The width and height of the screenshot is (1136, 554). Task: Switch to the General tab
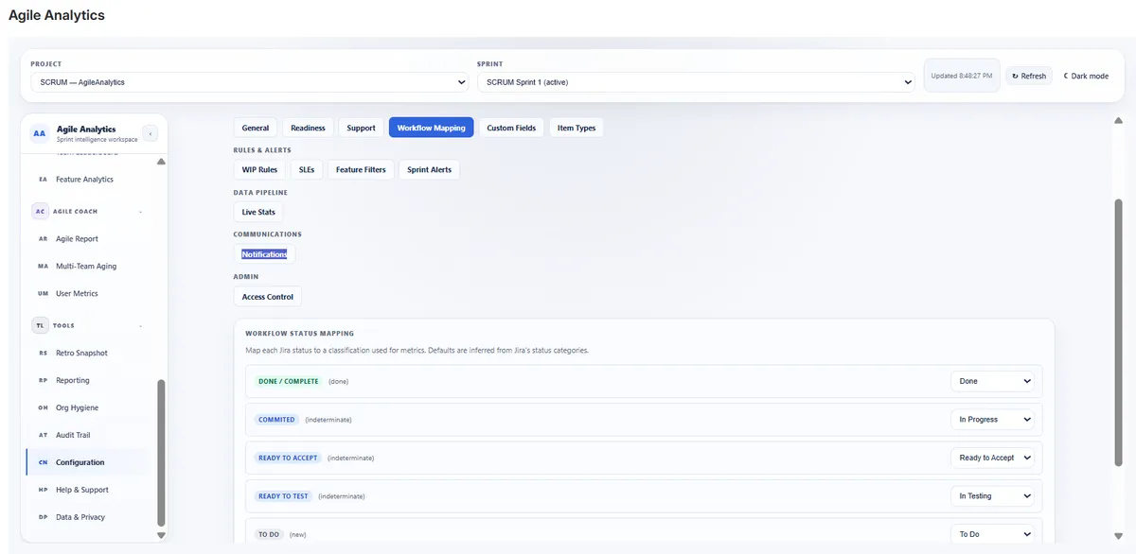pos(256,128)
